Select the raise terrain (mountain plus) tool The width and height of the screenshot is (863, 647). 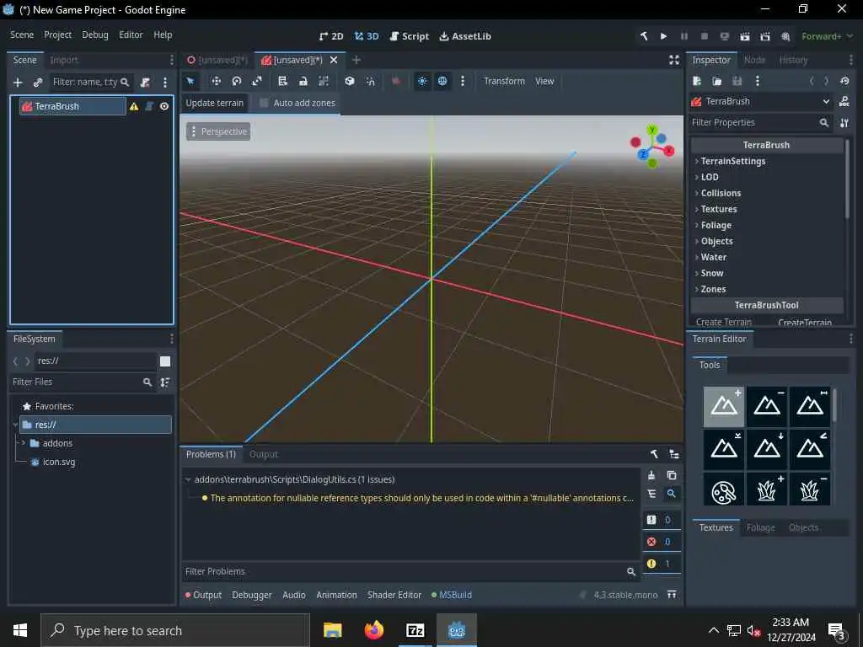(723, 407)
